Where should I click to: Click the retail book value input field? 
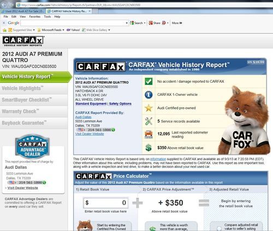106,203
